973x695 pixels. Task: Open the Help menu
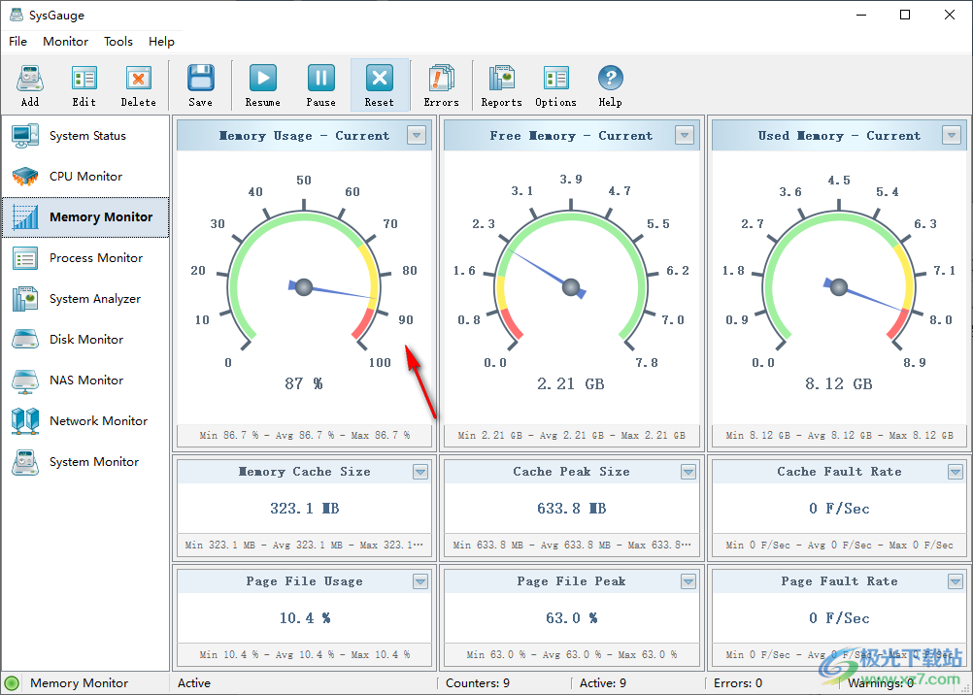tap(161, 42)
